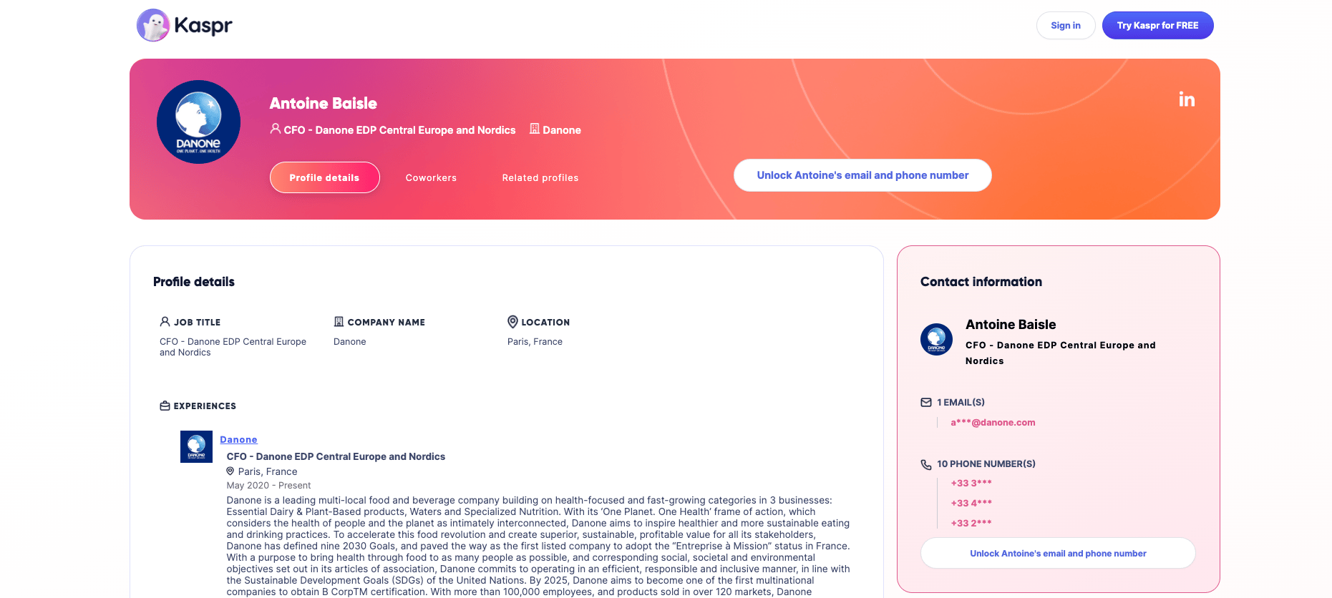Open the Danone company link in experiences
Screen dimensions: 1332x598
(238, 440)
